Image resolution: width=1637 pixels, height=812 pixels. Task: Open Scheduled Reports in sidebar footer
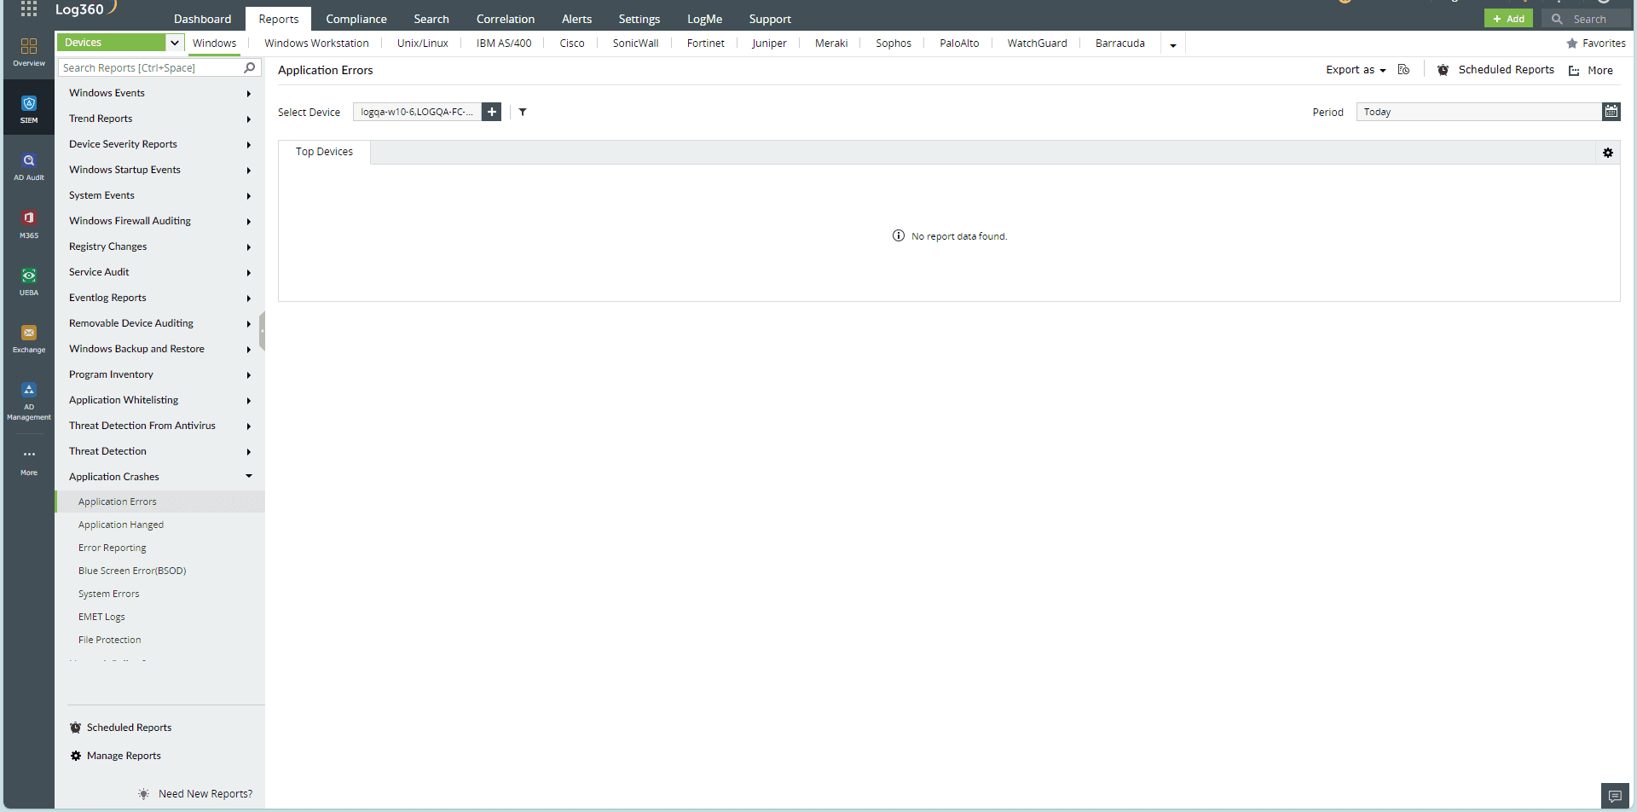click(129, 728)
